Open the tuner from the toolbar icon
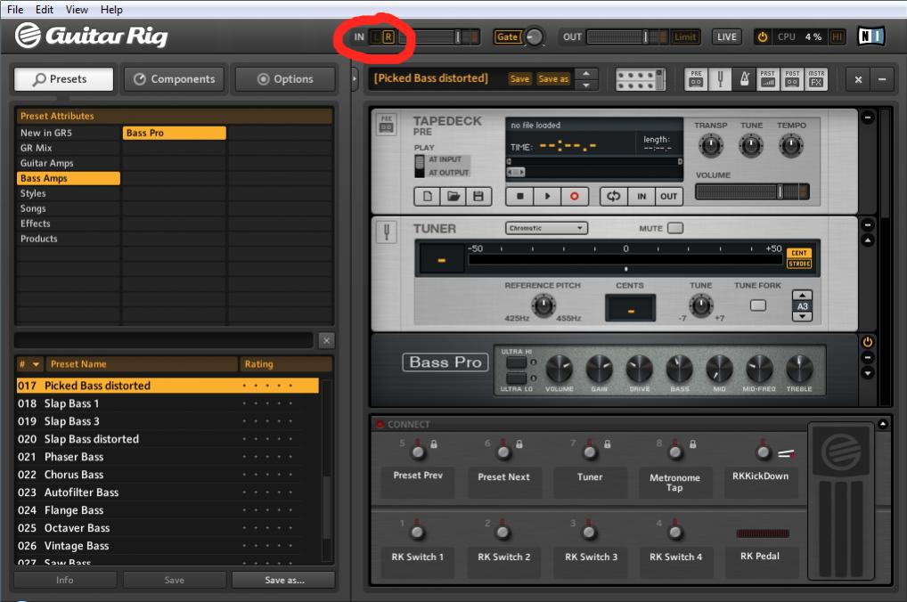The width and height of the screenshot is (907, 602). (x=720, y=79)
